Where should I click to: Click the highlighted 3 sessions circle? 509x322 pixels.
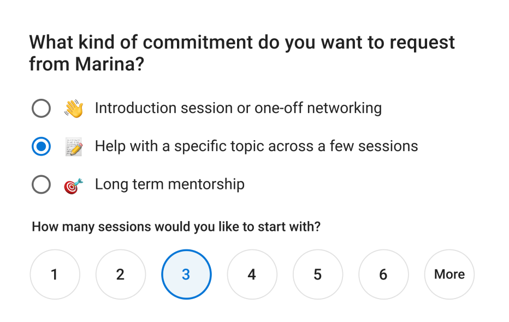coord(186,275)
